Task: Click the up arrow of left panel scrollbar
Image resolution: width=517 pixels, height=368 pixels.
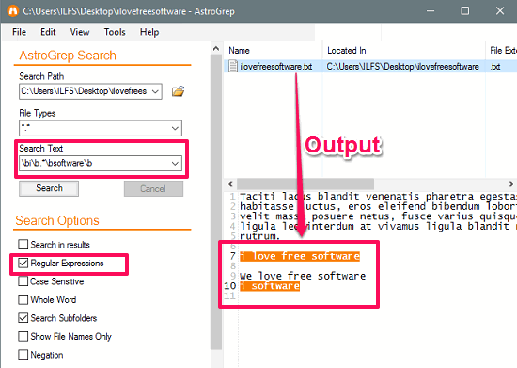Action: point(216,49)
